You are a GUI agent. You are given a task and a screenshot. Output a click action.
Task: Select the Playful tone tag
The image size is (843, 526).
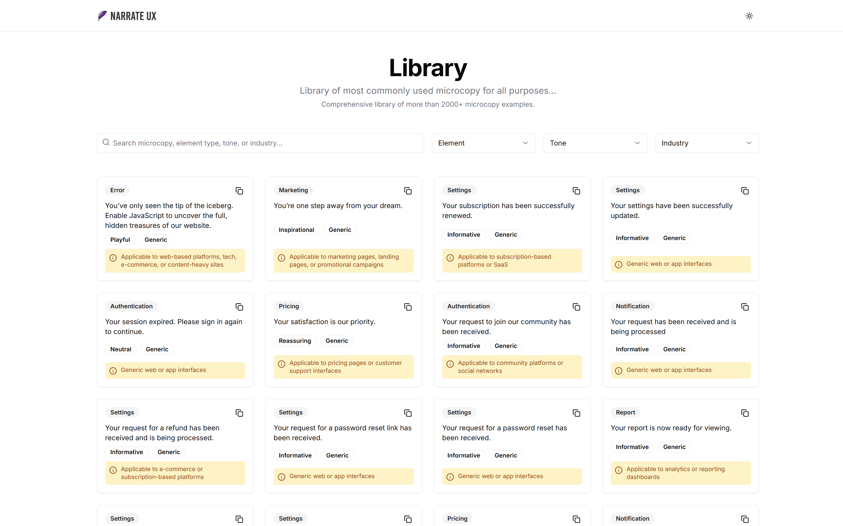click(120, 239)
